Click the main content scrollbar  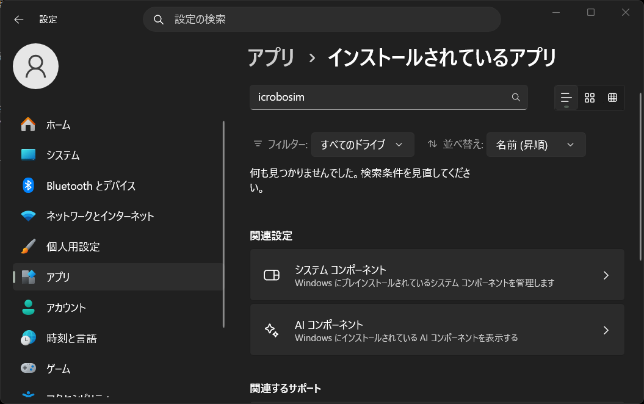point(640,176)
